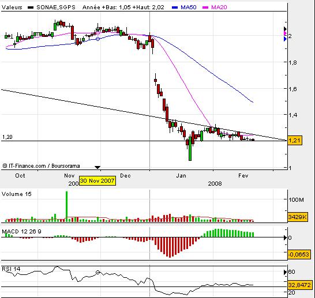Click the RSI 20 level axis label
The image size is (315, 298).
pyautogui.click(x=292, y=293)
